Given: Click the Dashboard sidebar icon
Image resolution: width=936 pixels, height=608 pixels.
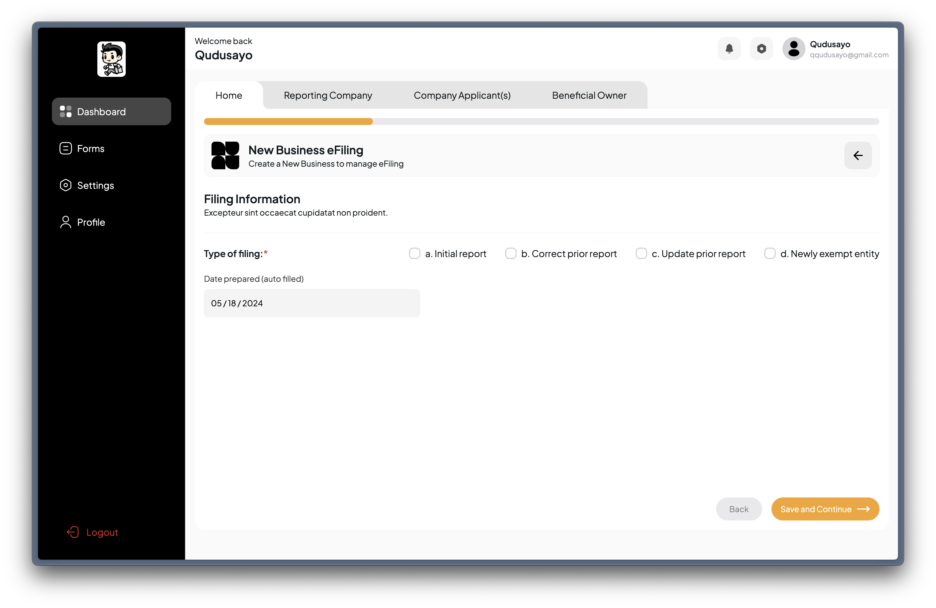Looking at the screenshot, I should (x=65, y=111).
